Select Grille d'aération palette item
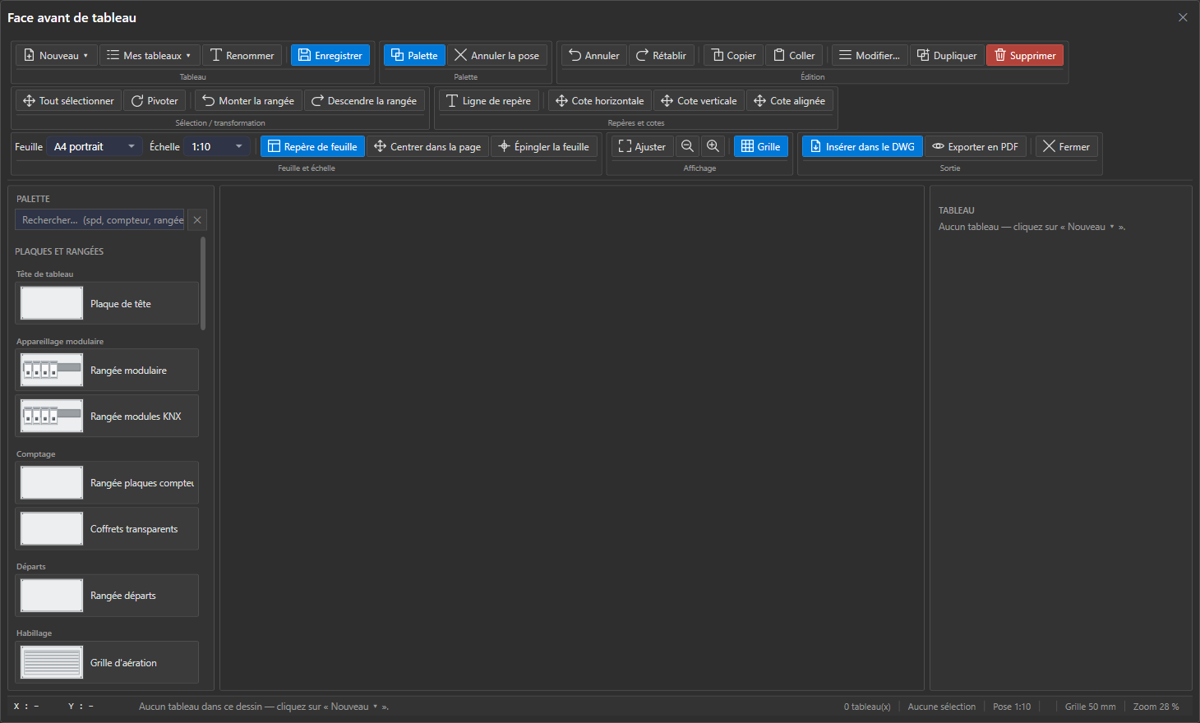Viewport: 1200px width, 723px height. [x=107, y=662]
